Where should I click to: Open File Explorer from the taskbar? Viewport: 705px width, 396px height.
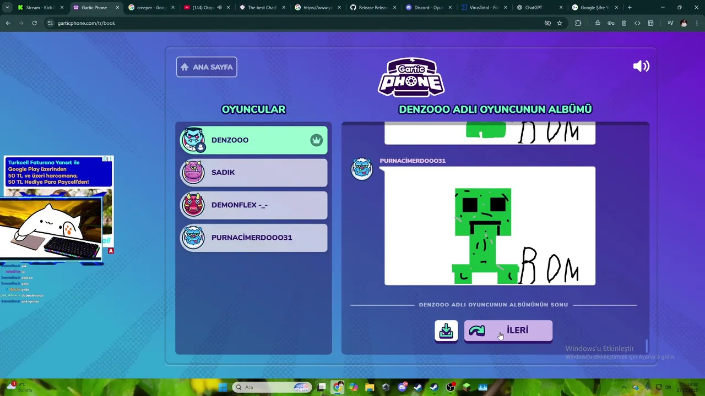pos(370,387)
